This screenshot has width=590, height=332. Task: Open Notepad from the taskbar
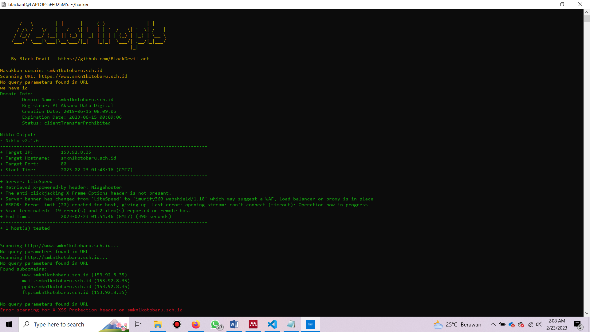(x=291, y=324)
